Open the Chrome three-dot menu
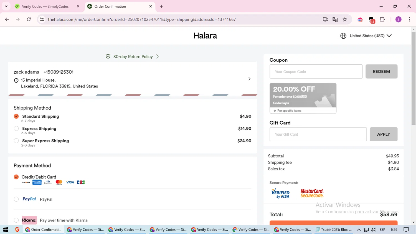Screen dimensions: 416x234 [x=409, y=19]
